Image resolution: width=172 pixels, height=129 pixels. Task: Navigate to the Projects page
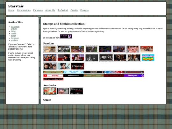coord(84,10)
